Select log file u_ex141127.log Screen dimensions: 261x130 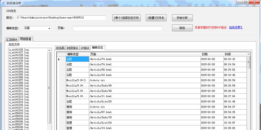point(19,53)
